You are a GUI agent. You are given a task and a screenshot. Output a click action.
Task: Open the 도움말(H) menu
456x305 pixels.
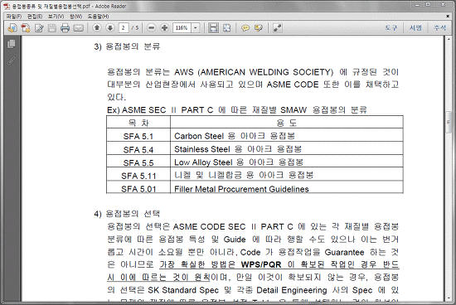(x=98, y=17)
